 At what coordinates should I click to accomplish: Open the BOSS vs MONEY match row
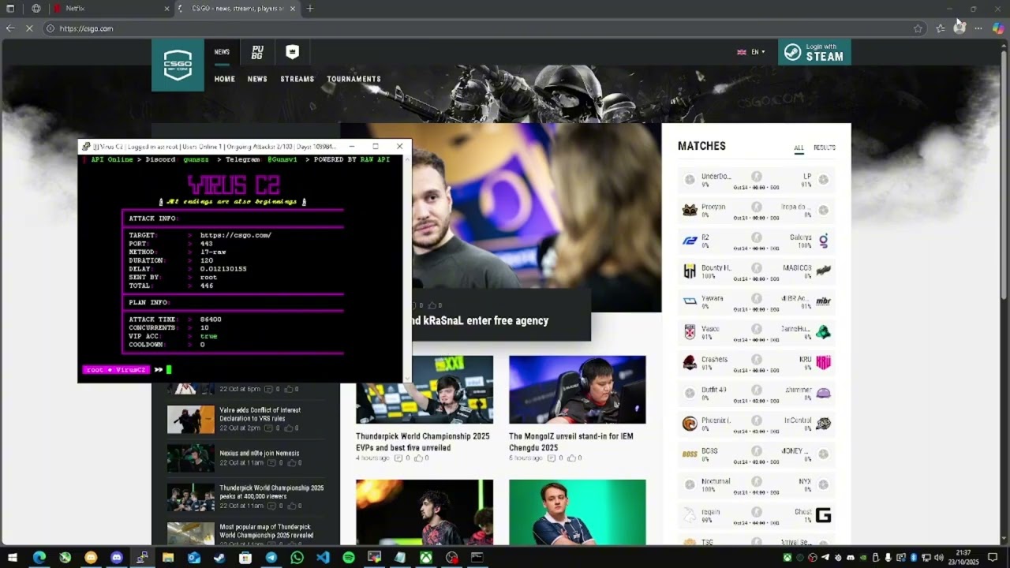point(756,454)
